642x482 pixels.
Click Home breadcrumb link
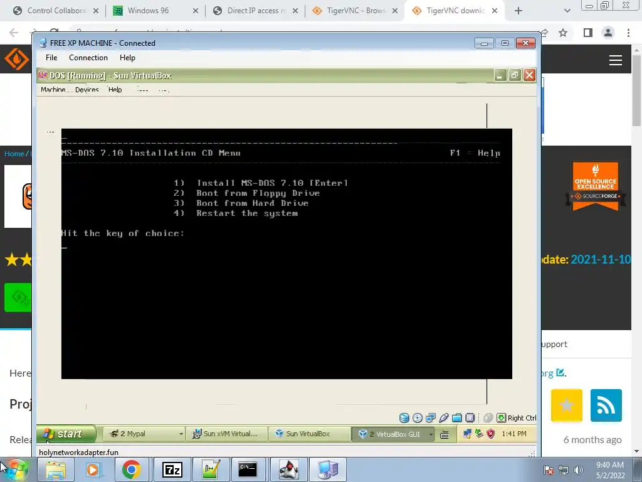point(14,154)
